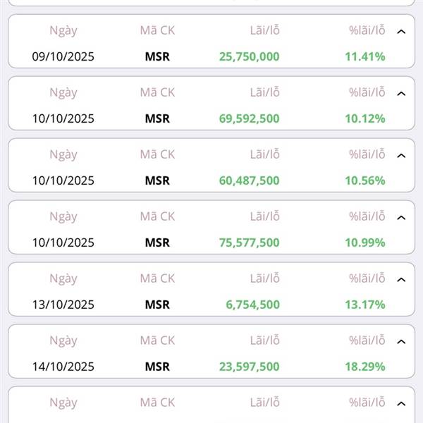Image resolution: width=423 pixels, height=423 pixels.
Task: Open MSR stock code dated 14/10/2025
Action: coord(157,367)
